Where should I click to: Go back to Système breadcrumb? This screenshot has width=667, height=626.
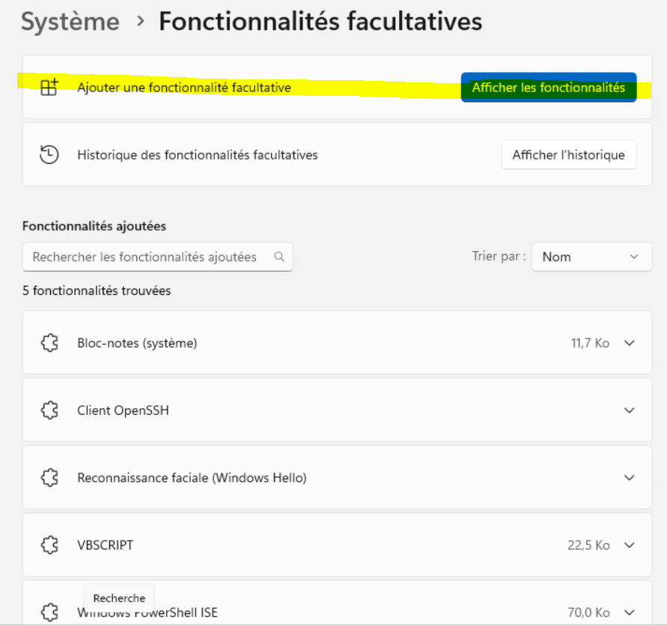tap(70, 22)
